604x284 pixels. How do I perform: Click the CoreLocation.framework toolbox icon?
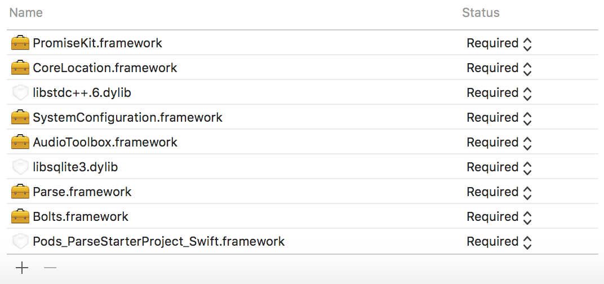tap(20, 68)
